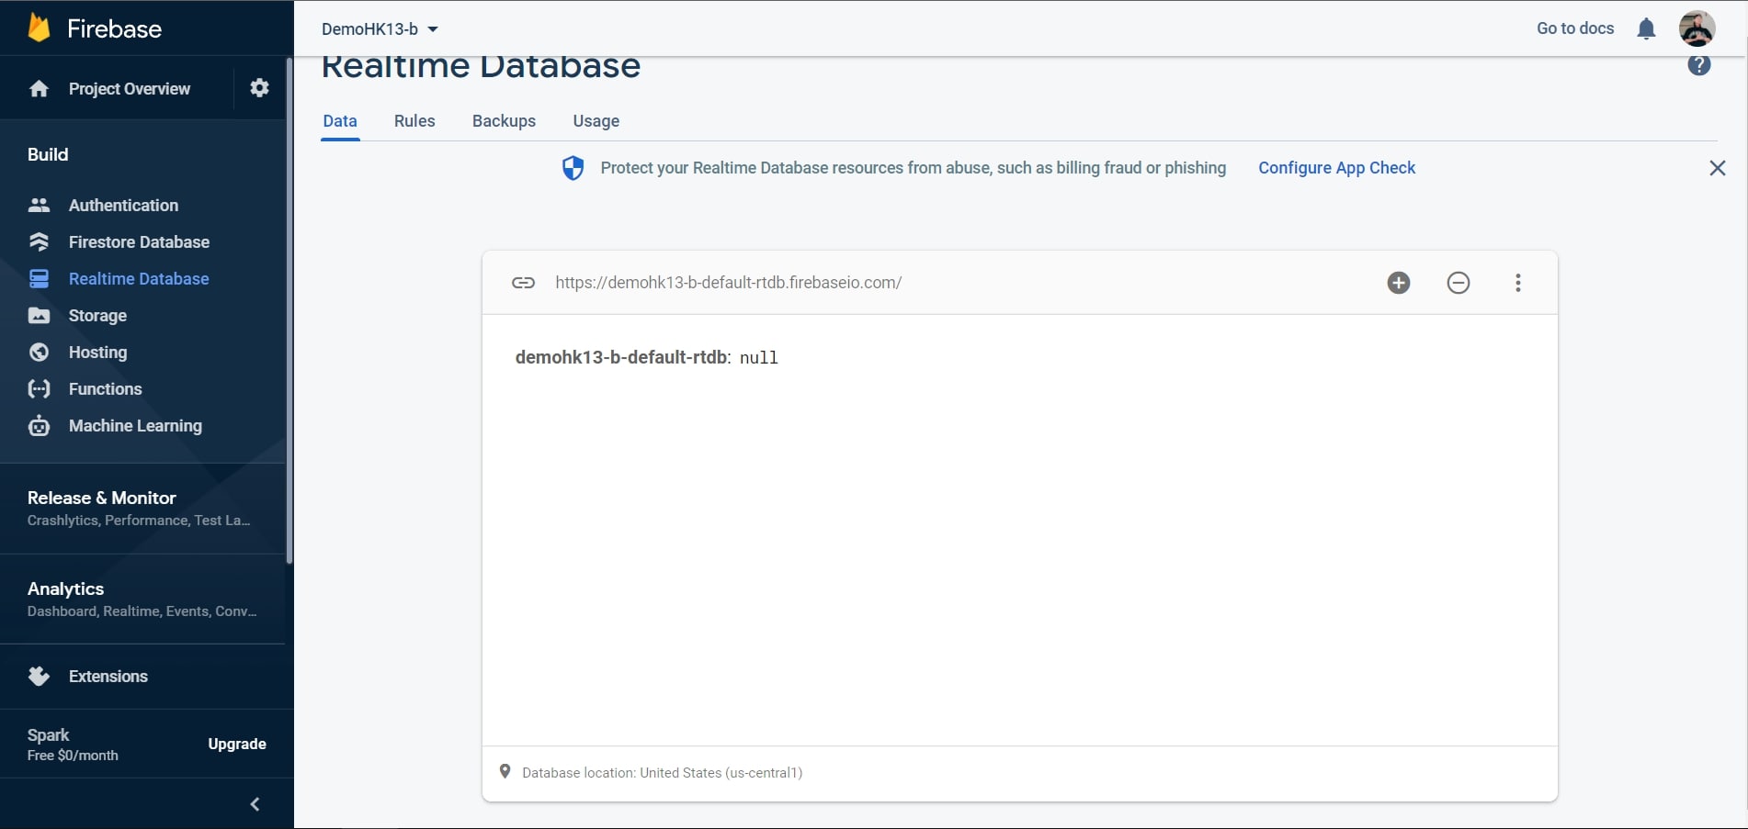1748x829 pixels.
Task: Dismiss the App Check protection banner
Action: click(x=1717, y=168)
